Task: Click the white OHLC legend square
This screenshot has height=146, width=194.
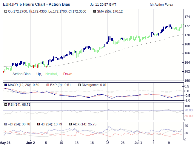Action: (x=6, y=11)
